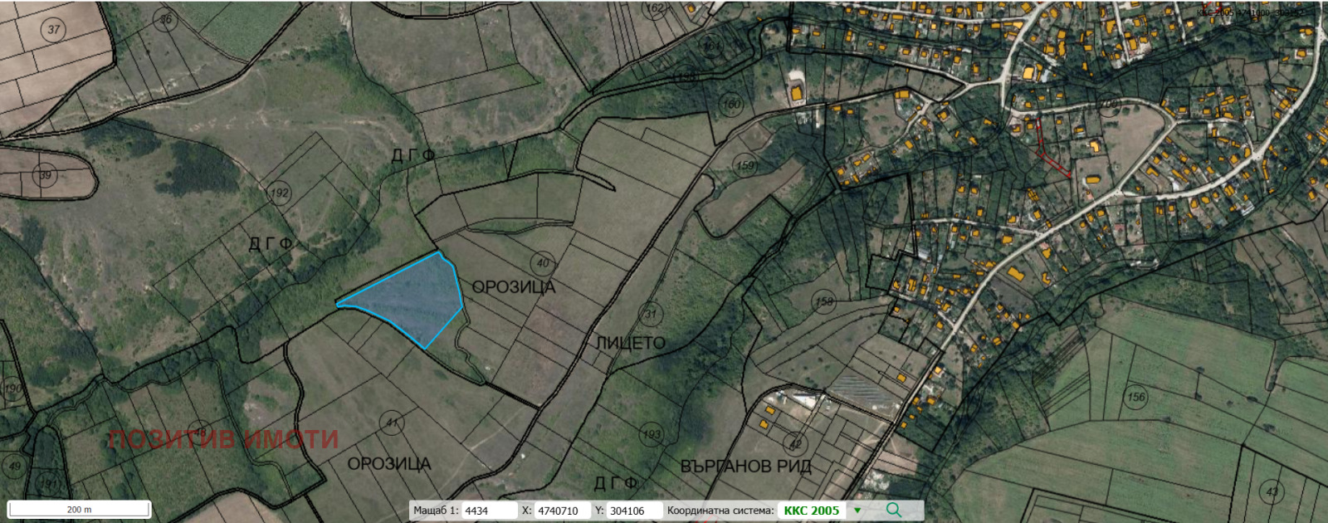
Task: Click the circled 31 area marker
Action: [x=651, y=313]
